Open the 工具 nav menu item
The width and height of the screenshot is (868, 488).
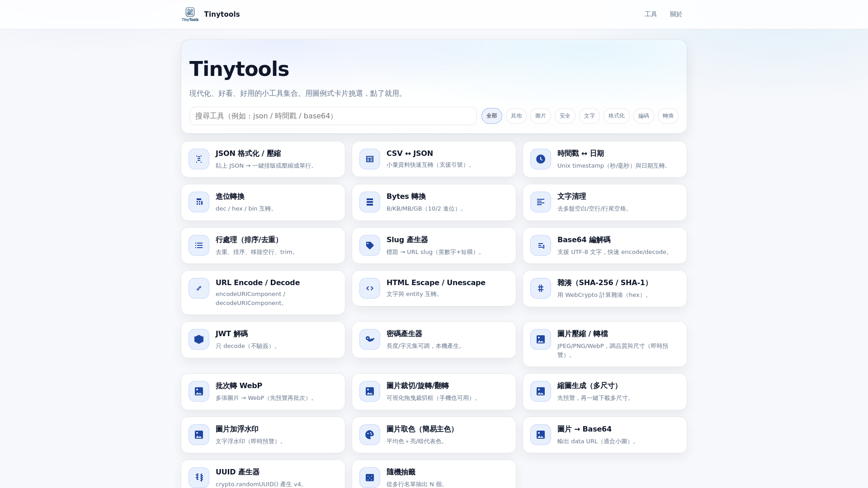pos(651,14)
